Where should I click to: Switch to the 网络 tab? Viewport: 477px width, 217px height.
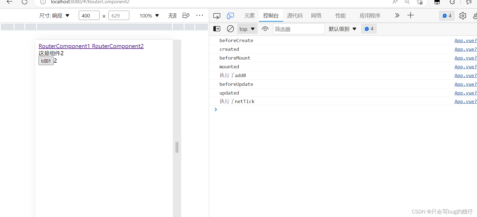pyautogui.click(x=316, y=16)
